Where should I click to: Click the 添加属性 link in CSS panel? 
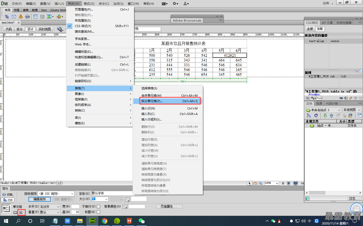pos(314,95)
